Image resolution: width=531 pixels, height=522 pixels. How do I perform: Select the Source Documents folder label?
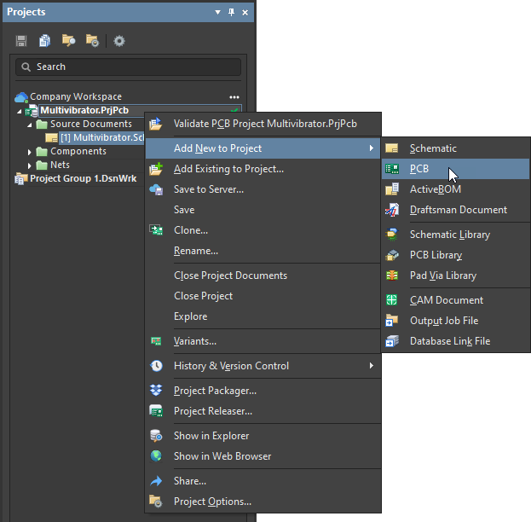[x=91, y=124]
